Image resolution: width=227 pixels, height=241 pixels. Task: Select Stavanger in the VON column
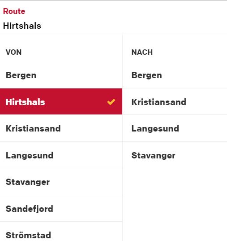coord(61,182)
